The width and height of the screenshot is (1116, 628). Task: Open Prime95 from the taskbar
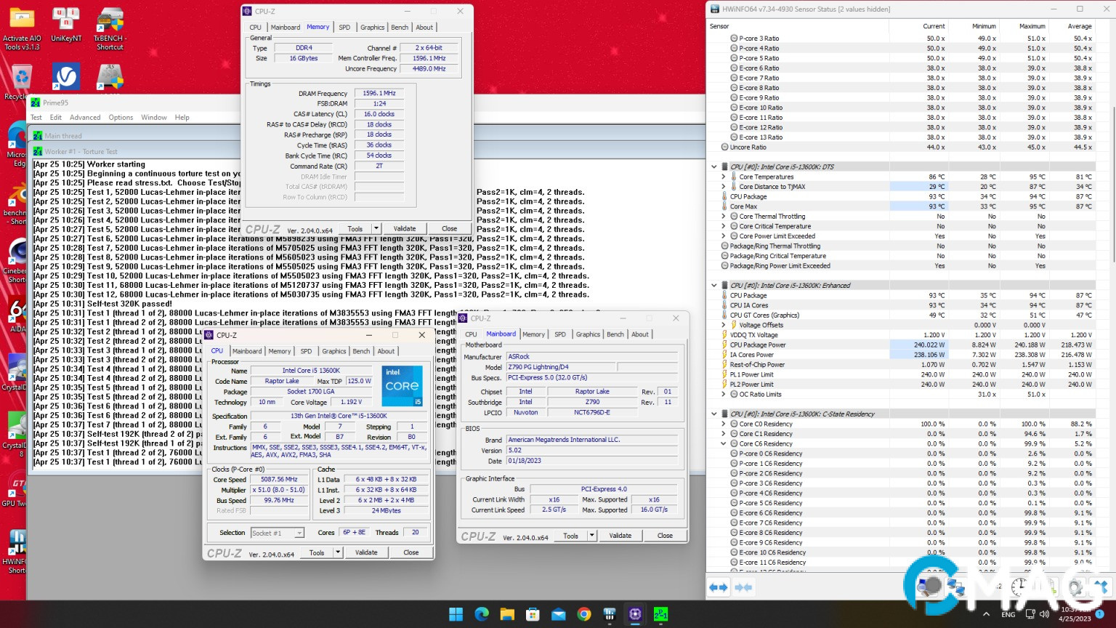(660, 614)
